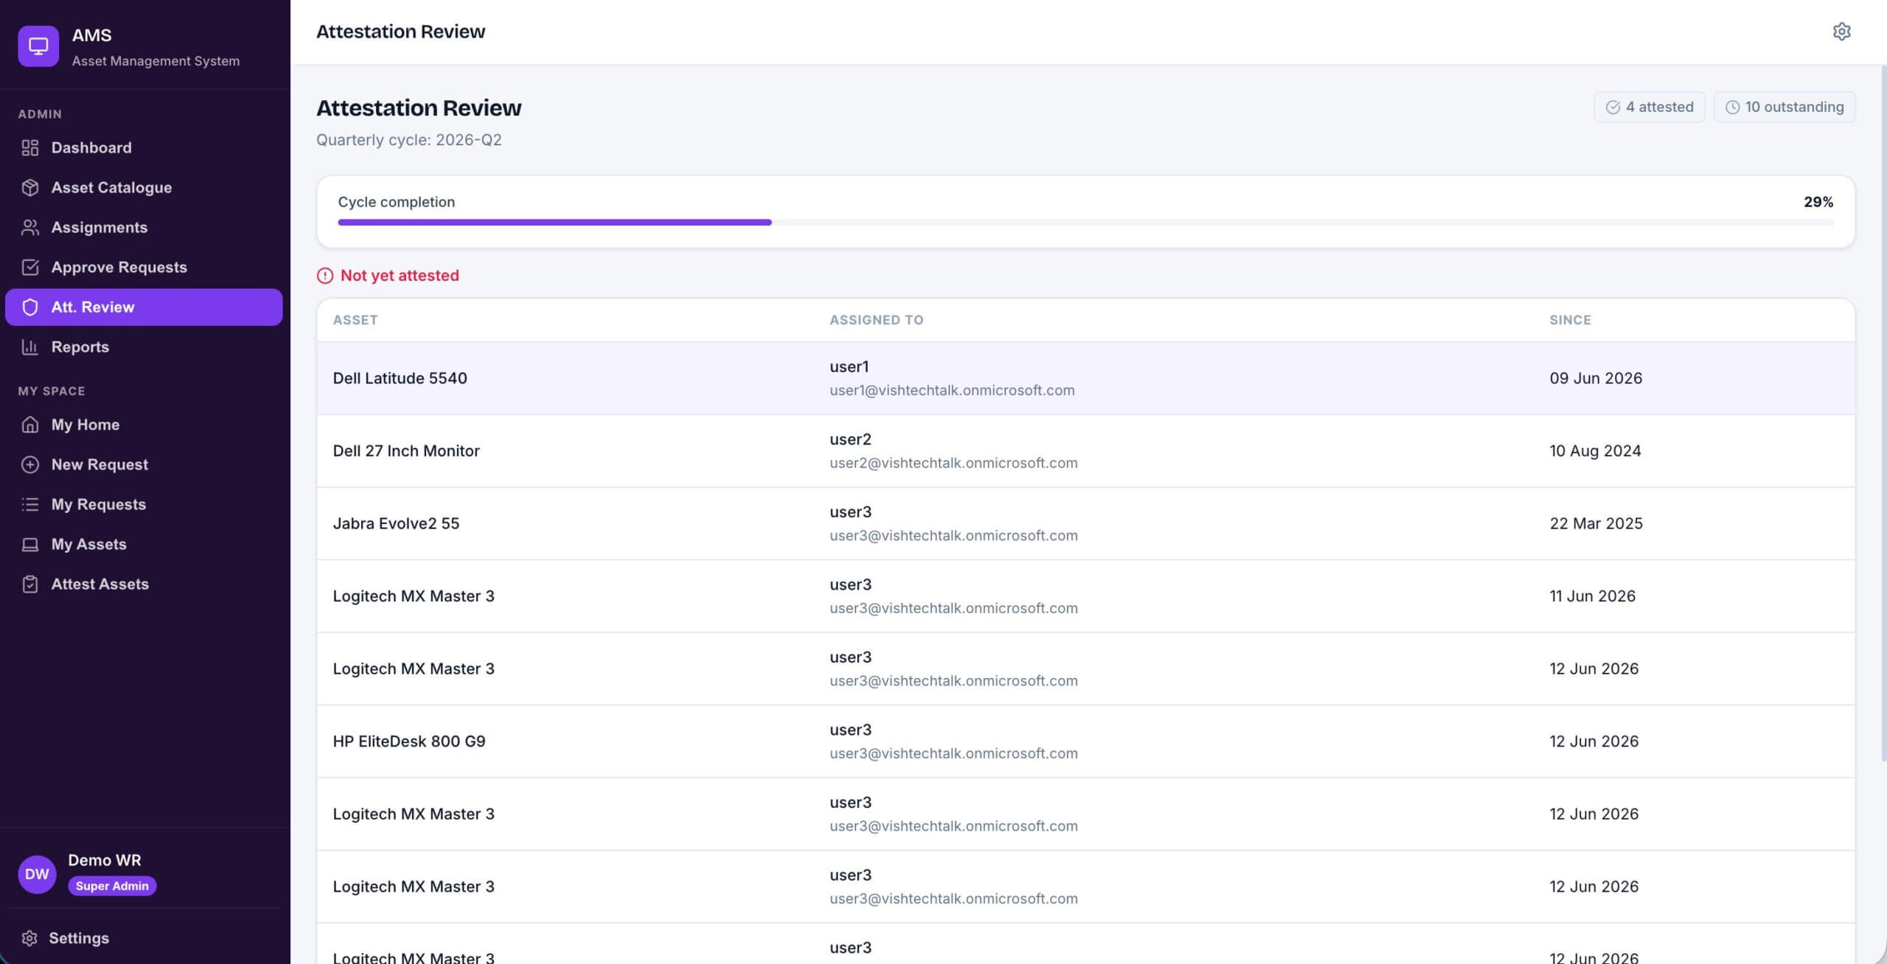
Task: Click the page vertical scrollbar
Action: pos(1883,413)
